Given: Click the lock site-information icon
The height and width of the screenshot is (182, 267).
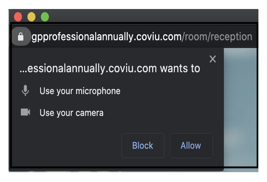Looking at the screenshot, I should pyautogui.click(x=20, y=37).
